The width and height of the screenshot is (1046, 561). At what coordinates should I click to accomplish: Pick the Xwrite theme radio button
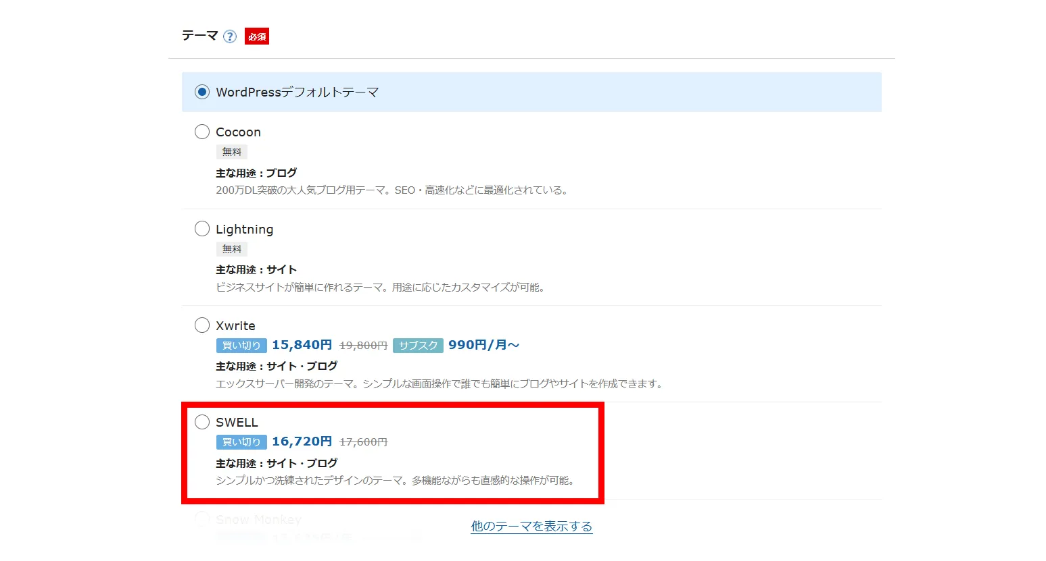point(202,325)
